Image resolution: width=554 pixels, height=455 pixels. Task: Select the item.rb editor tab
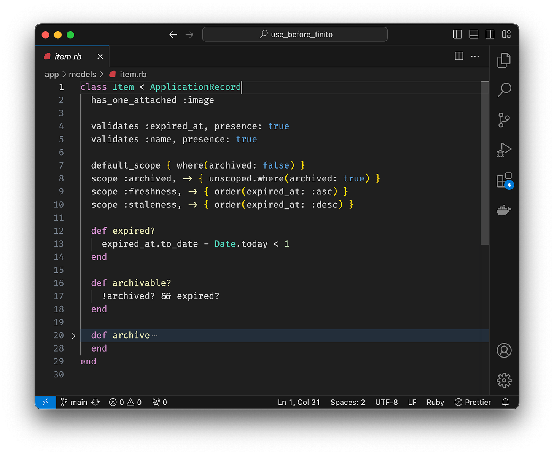(x=68, y=56)
